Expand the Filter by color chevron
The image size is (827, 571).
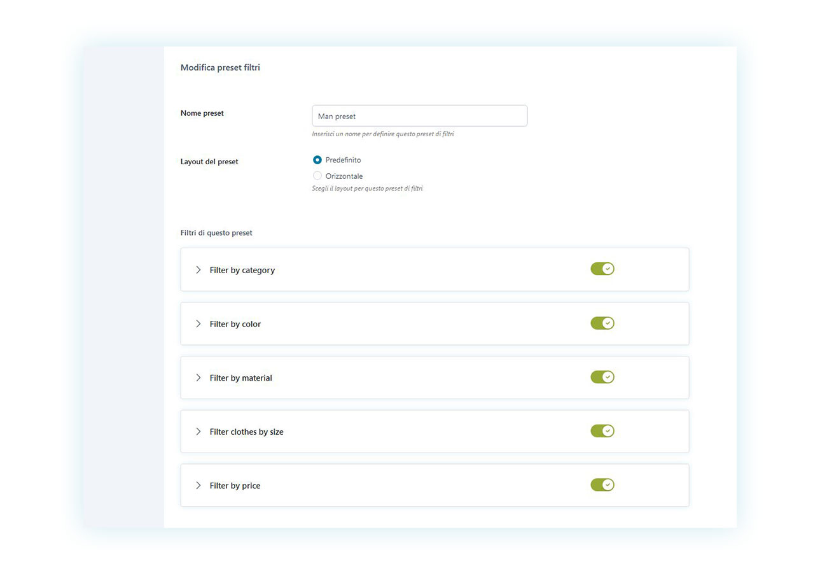(198, 324)
